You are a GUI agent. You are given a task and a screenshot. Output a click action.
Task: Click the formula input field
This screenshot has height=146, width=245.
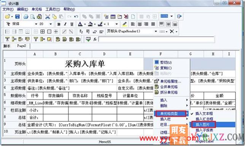click(x=156, y=39)
